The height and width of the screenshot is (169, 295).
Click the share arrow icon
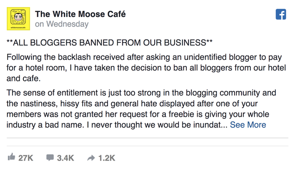91,158
